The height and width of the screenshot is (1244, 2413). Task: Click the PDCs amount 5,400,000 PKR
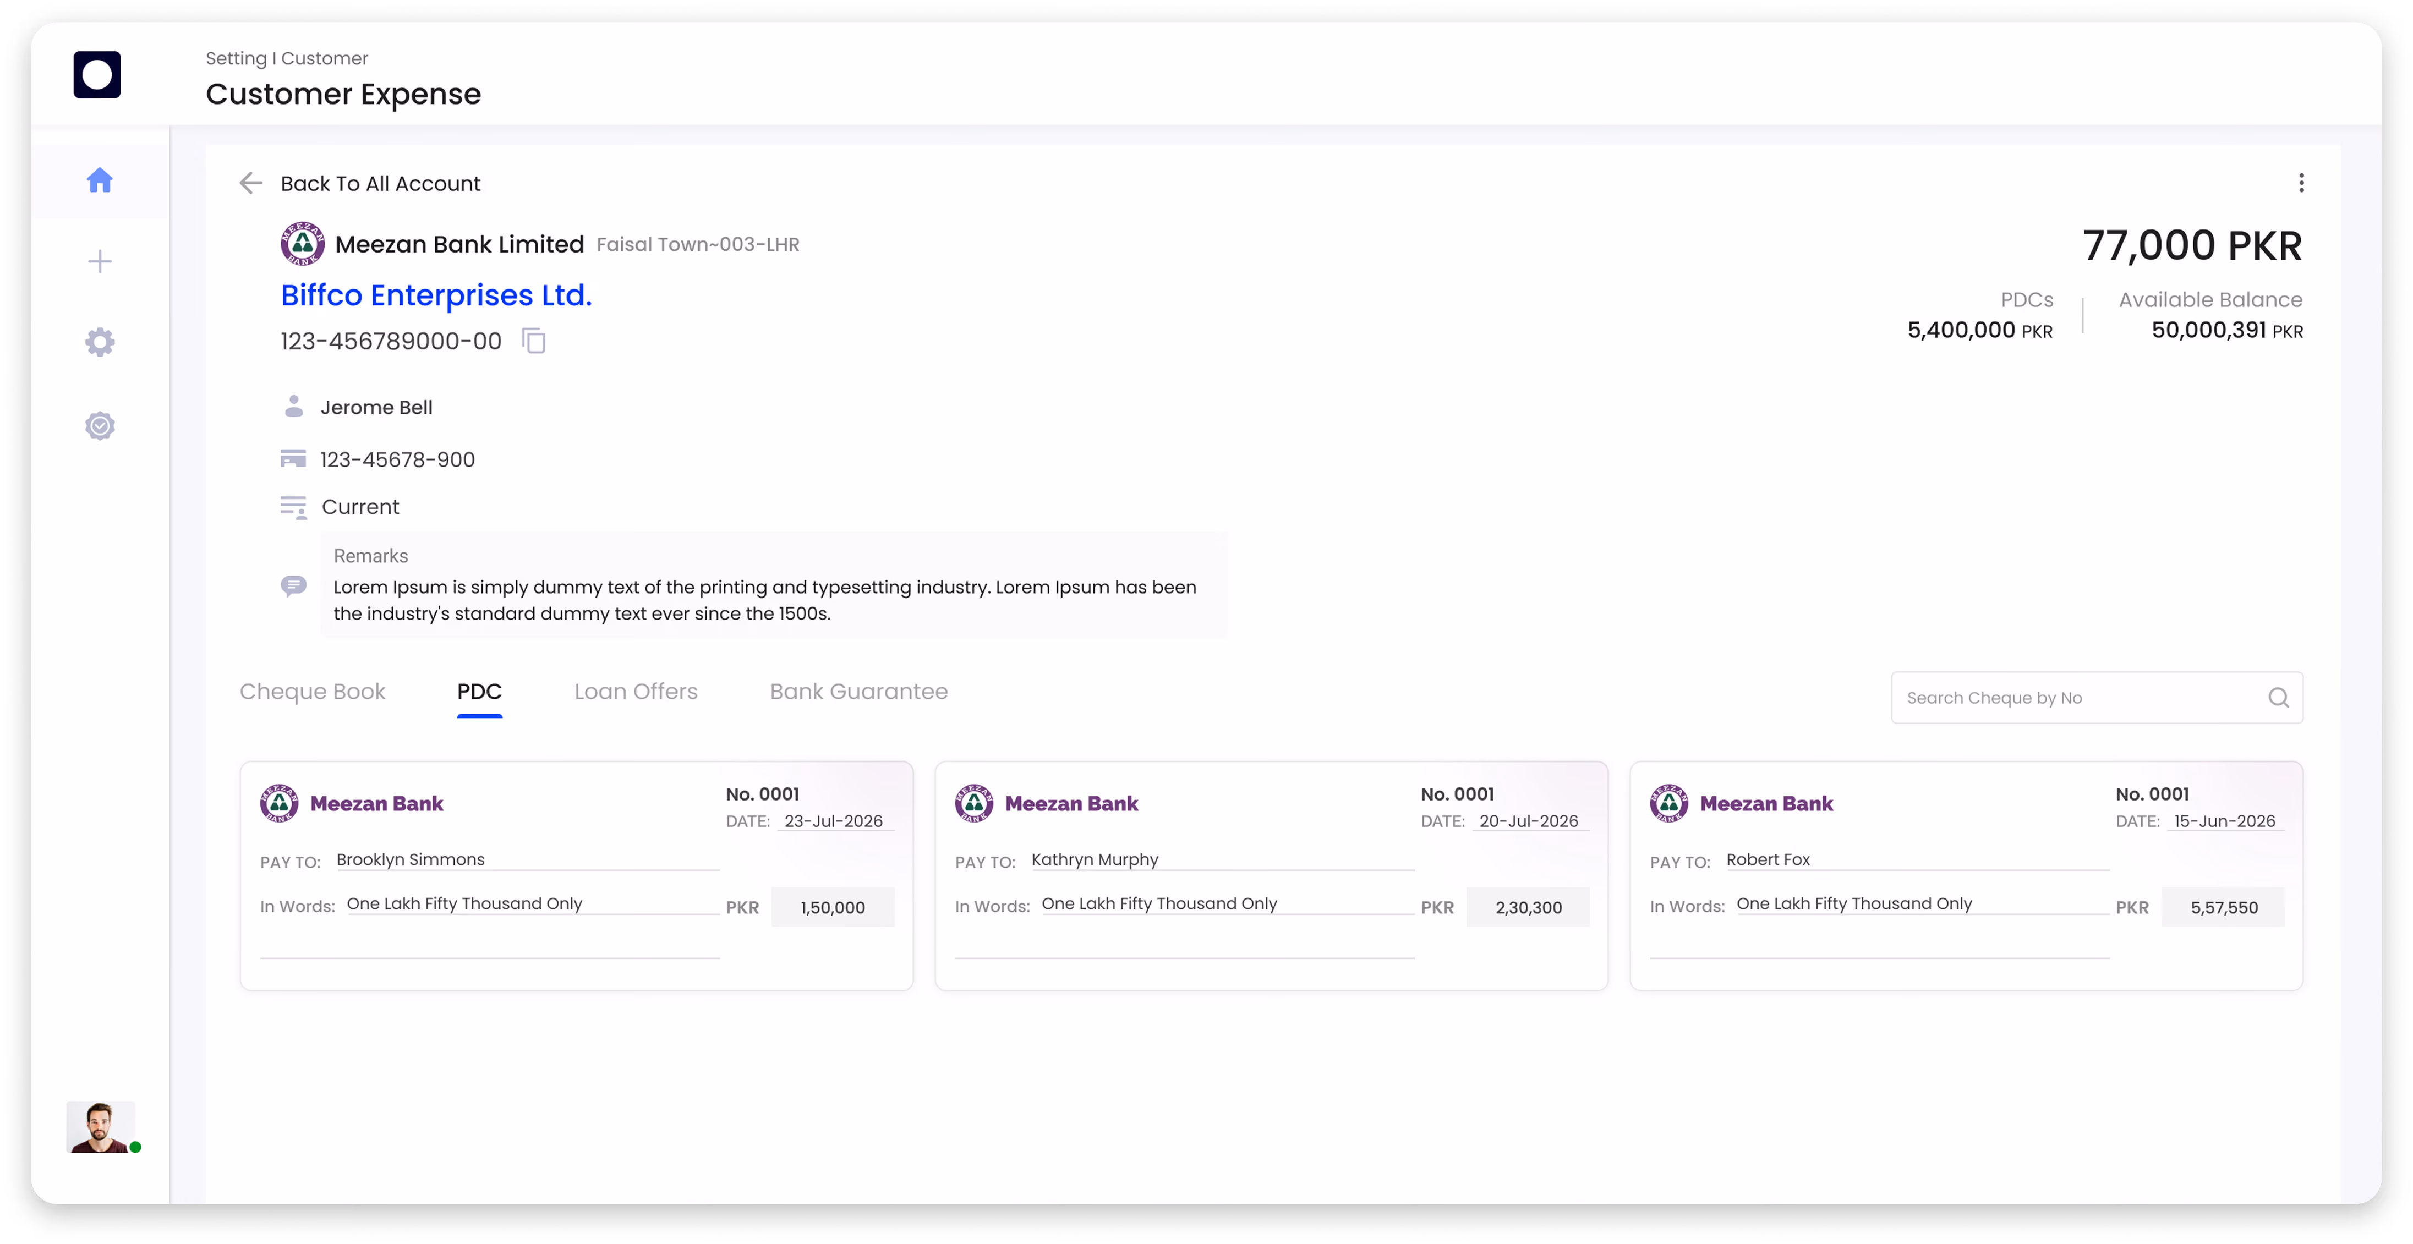[x=1979, y=330]
